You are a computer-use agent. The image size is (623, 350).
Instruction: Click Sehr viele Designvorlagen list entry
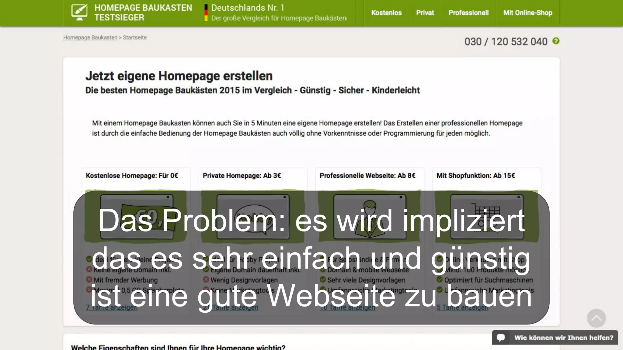pyautogui.click(x=366, y=280)
